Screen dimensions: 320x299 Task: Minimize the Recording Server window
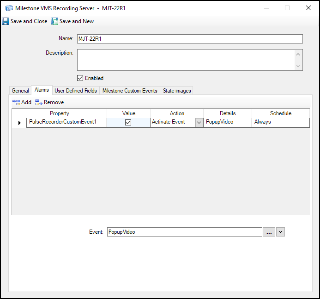pos(266,8)
